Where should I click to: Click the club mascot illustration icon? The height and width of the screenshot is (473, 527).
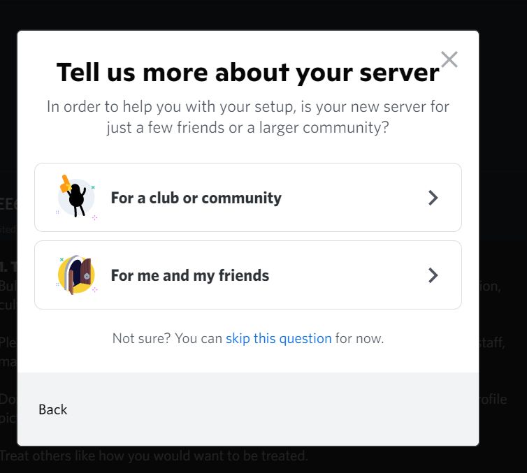[x=76, y=197]
